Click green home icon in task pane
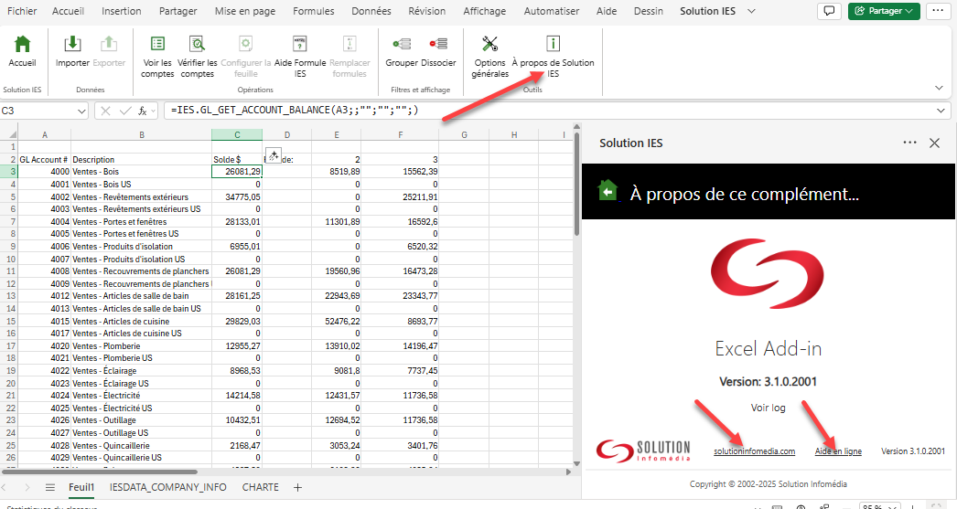Screen dimensions: 957x509 [607, 191]
